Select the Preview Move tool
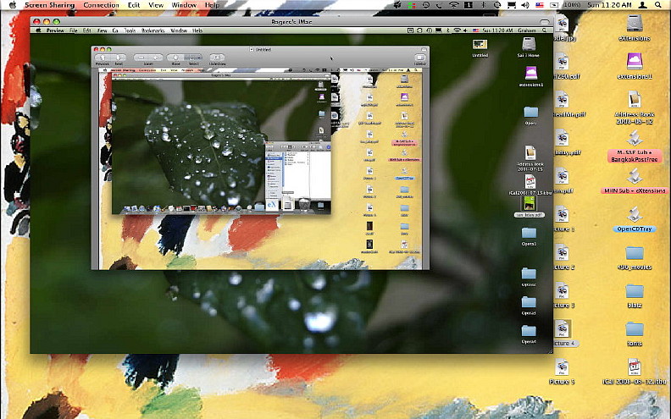The height and width of the screenshot is (419, 671). pyautogui.click(x=175, y=58)
